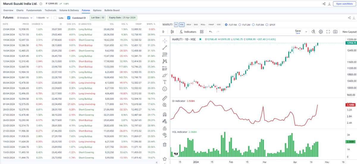This screenshot has height=164, width=357.
Task: Select the trend line drawing tool
Action: [x=165, y=48]
